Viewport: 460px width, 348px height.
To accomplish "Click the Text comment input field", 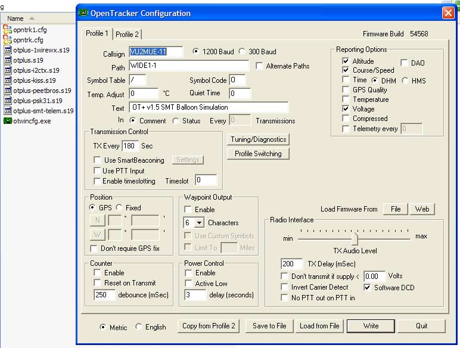I will tap(209, 107).
